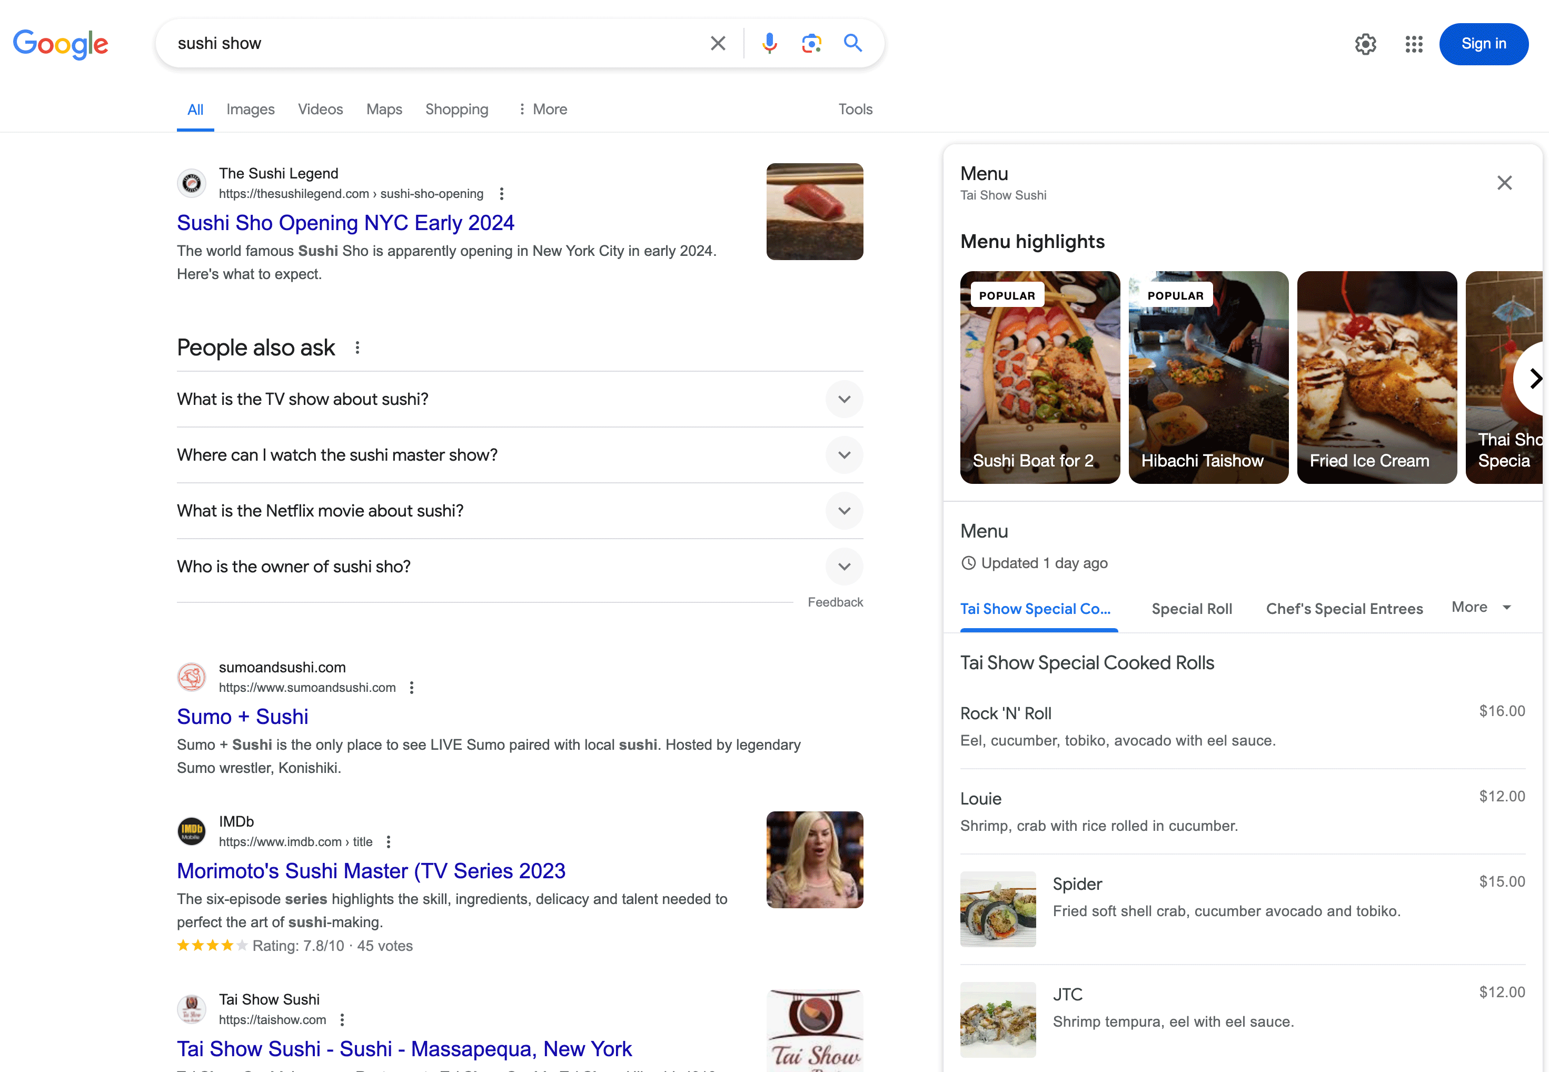The height and width of the screenshot is (1072, 1549).
Task: Expand "Who is the owner of sushi sho?"
Action: [x=845, y=566]
